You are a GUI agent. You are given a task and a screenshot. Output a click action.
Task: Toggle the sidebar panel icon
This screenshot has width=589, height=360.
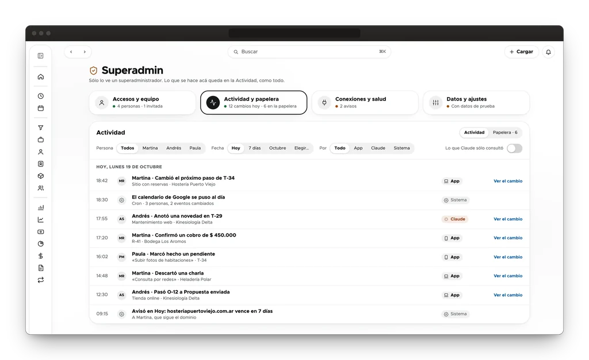pyautogui.click(x=41, y=56)
